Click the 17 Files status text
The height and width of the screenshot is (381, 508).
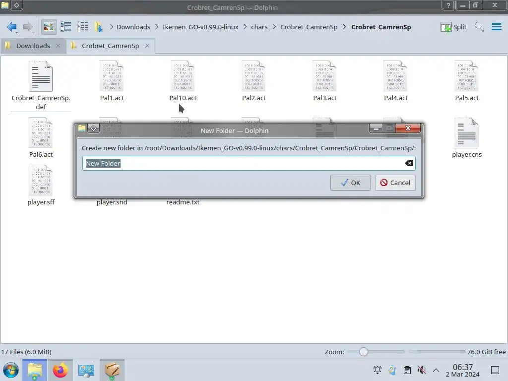click(x=26, y=352)
